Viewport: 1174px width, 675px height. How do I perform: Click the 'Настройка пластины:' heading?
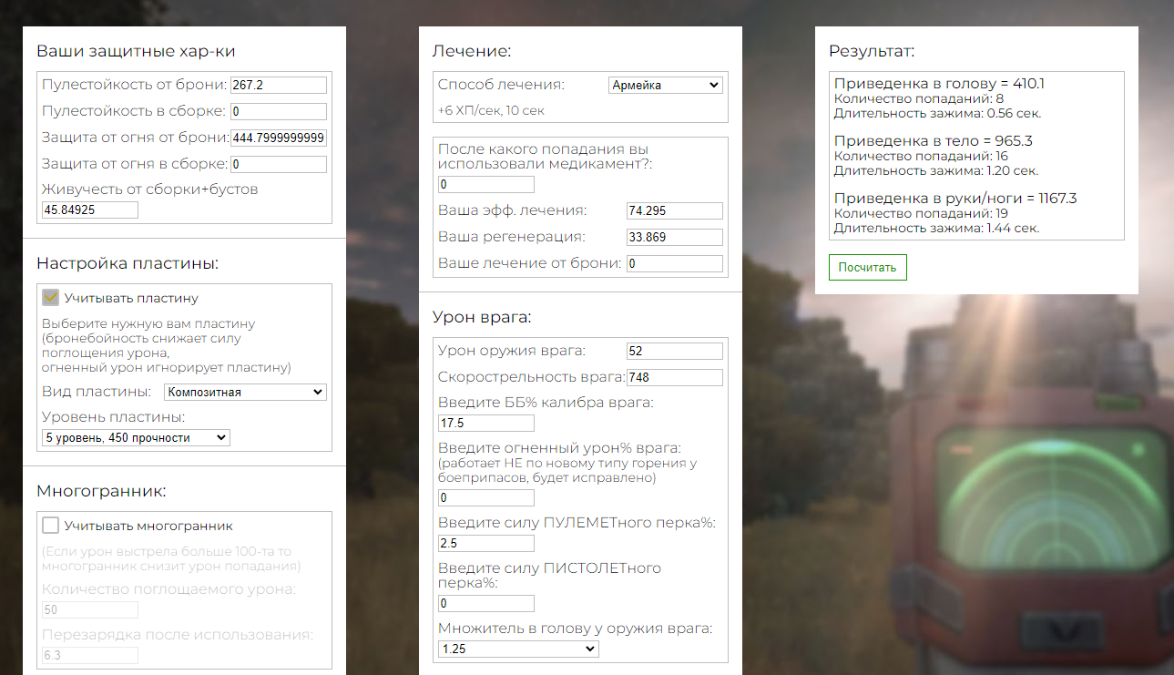pos(128,264)
